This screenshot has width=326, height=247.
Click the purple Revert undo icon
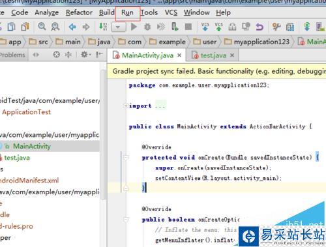259,27
